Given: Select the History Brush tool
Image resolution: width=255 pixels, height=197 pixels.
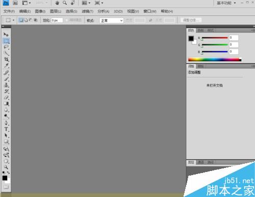Looking at the screenshot, I should (6, 91).
